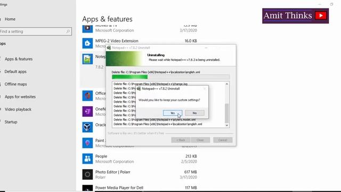Screen dimensions: 341x192
Task: Click the Paint 3D app icon
Action: coord(87,143)
